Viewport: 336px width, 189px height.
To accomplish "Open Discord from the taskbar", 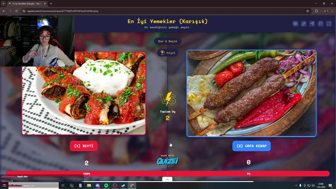I will point(98,186).
